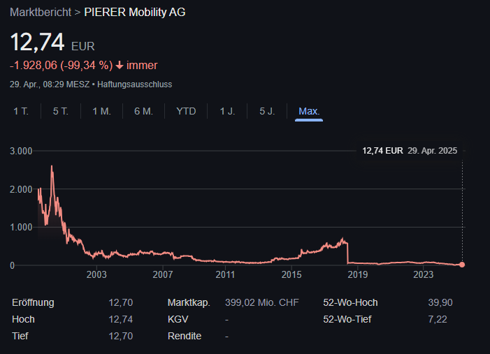Switch to the 1 T. time range

20,111
